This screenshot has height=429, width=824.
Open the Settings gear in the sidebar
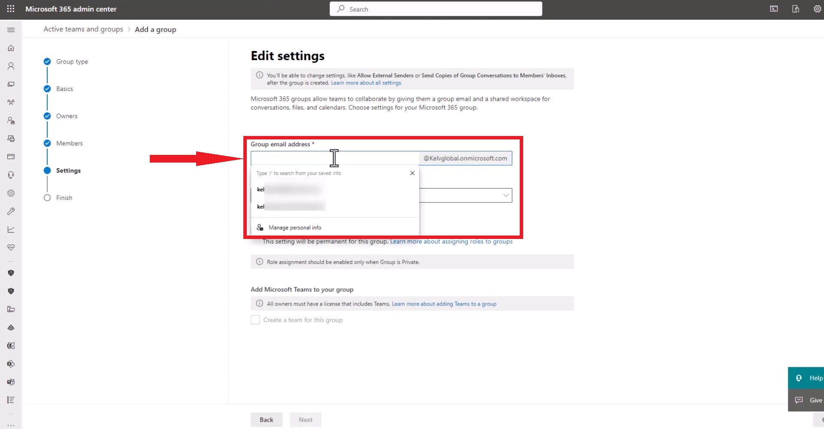tap(11, 193)
